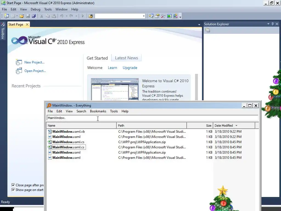Viewport: 281px width, 211px height.
Task: Select MainWindow.xaml row dated 9:22 PM
Action: point(152,137)
